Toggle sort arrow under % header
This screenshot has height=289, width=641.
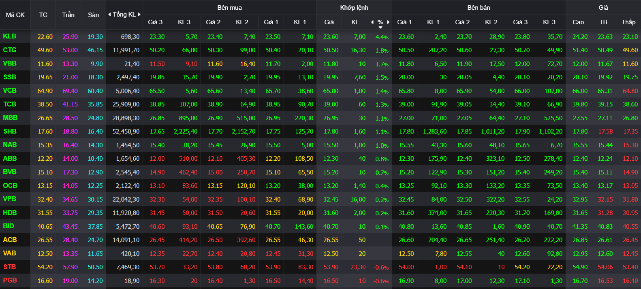click(380, 28)
